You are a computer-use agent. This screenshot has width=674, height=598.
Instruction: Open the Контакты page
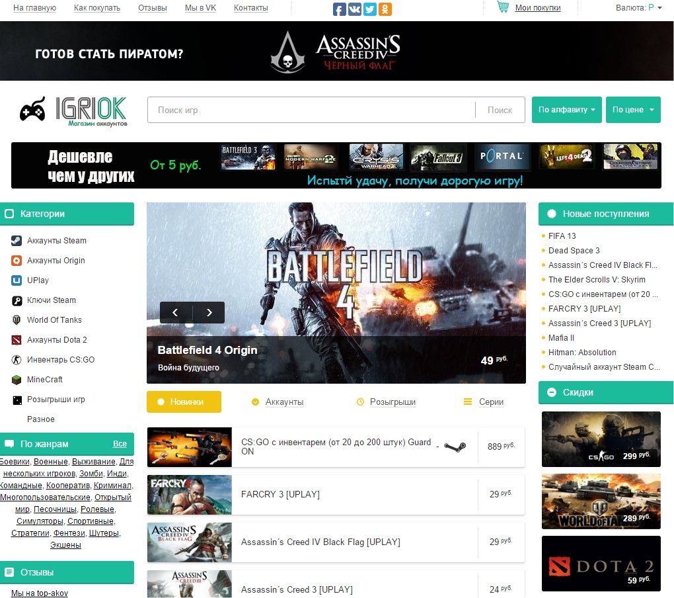tap(251, 8)
